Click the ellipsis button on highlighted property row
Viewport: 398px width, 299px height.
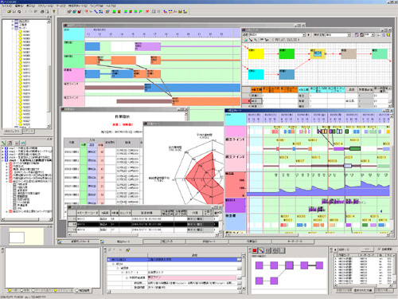pos(240,260)
